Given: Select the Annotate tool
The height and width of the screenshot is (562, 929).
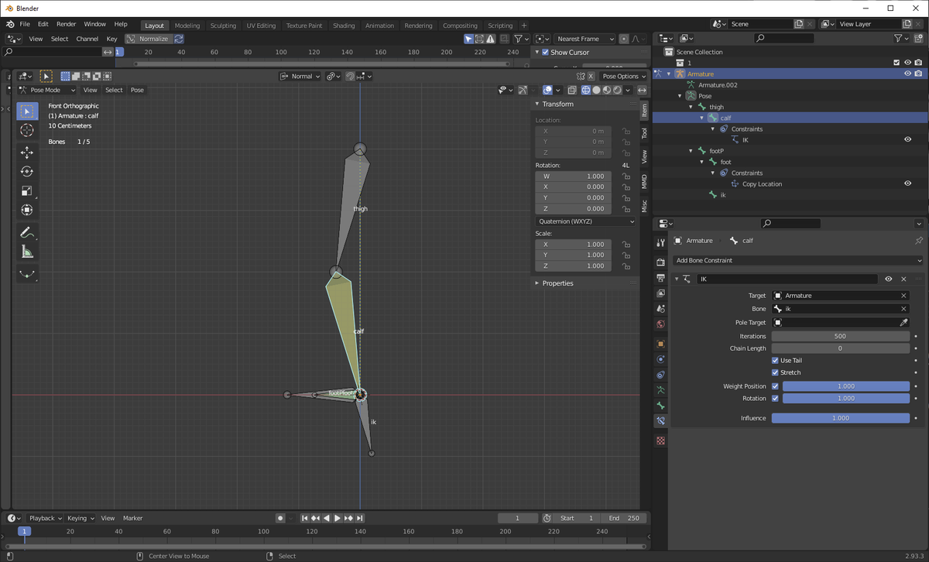Looking at the screenshot, I should tap(27, 232).
